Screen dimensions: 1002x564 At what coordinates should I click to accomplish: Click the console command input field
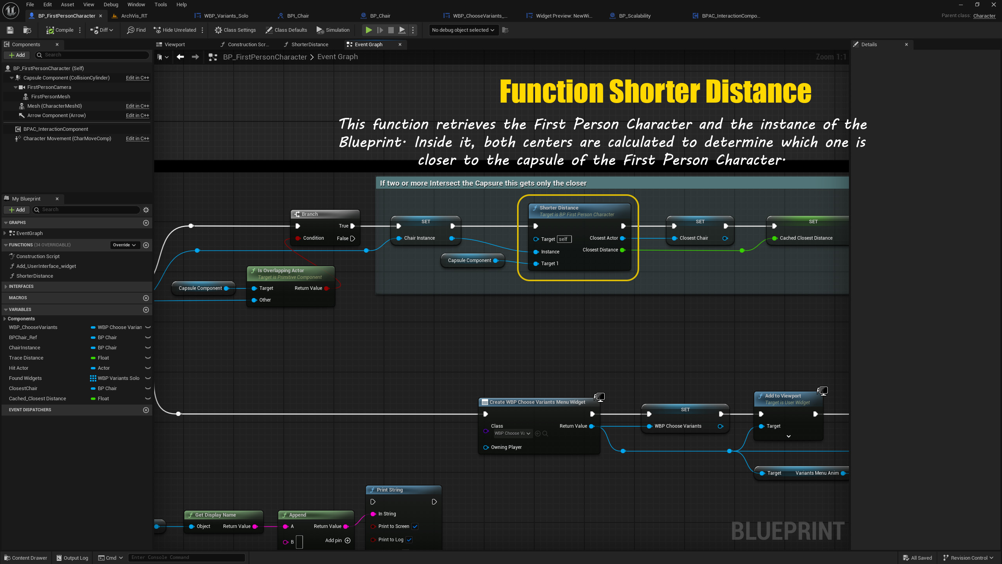[186, 557]
